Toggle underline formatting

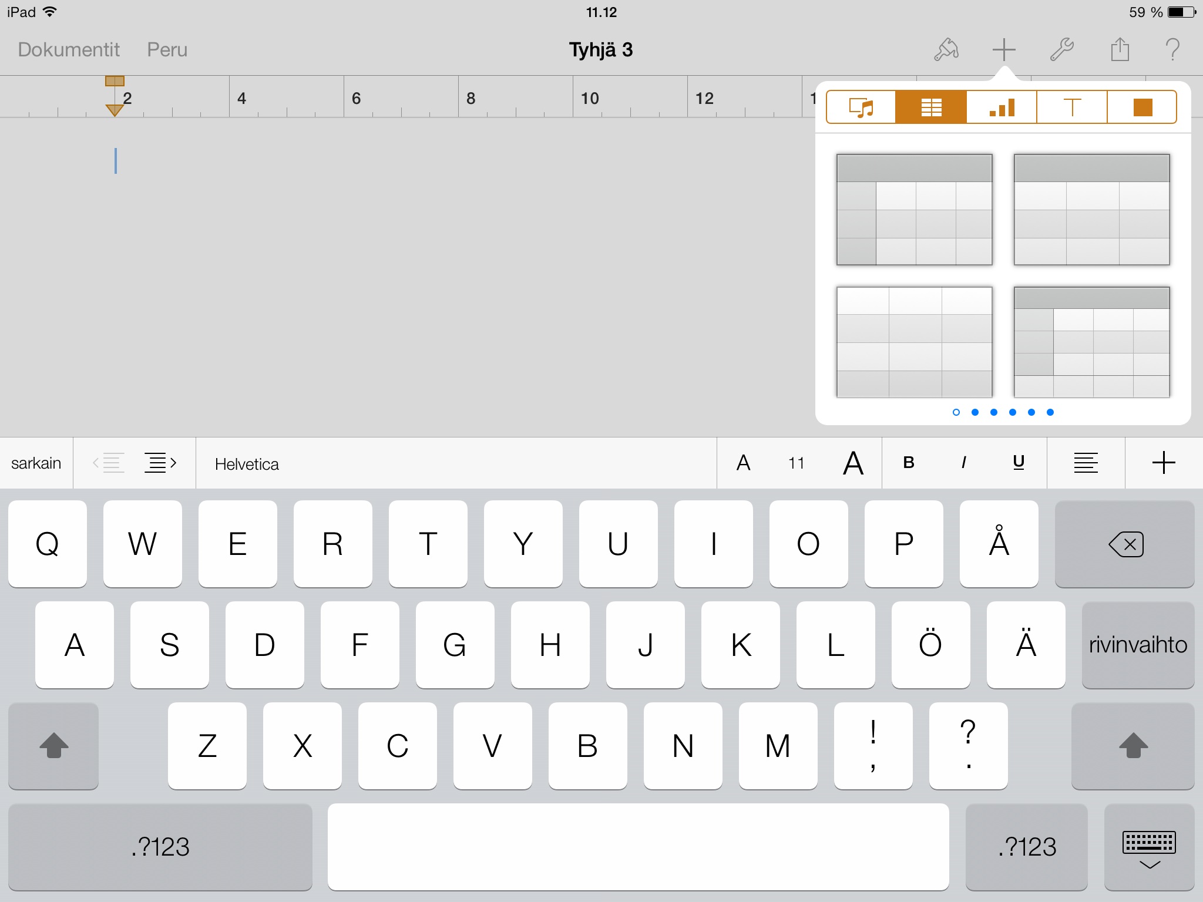[1019, 463]
